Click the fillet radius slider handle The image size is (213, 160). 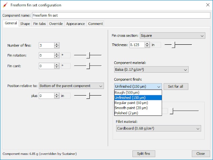click(171, 111)
